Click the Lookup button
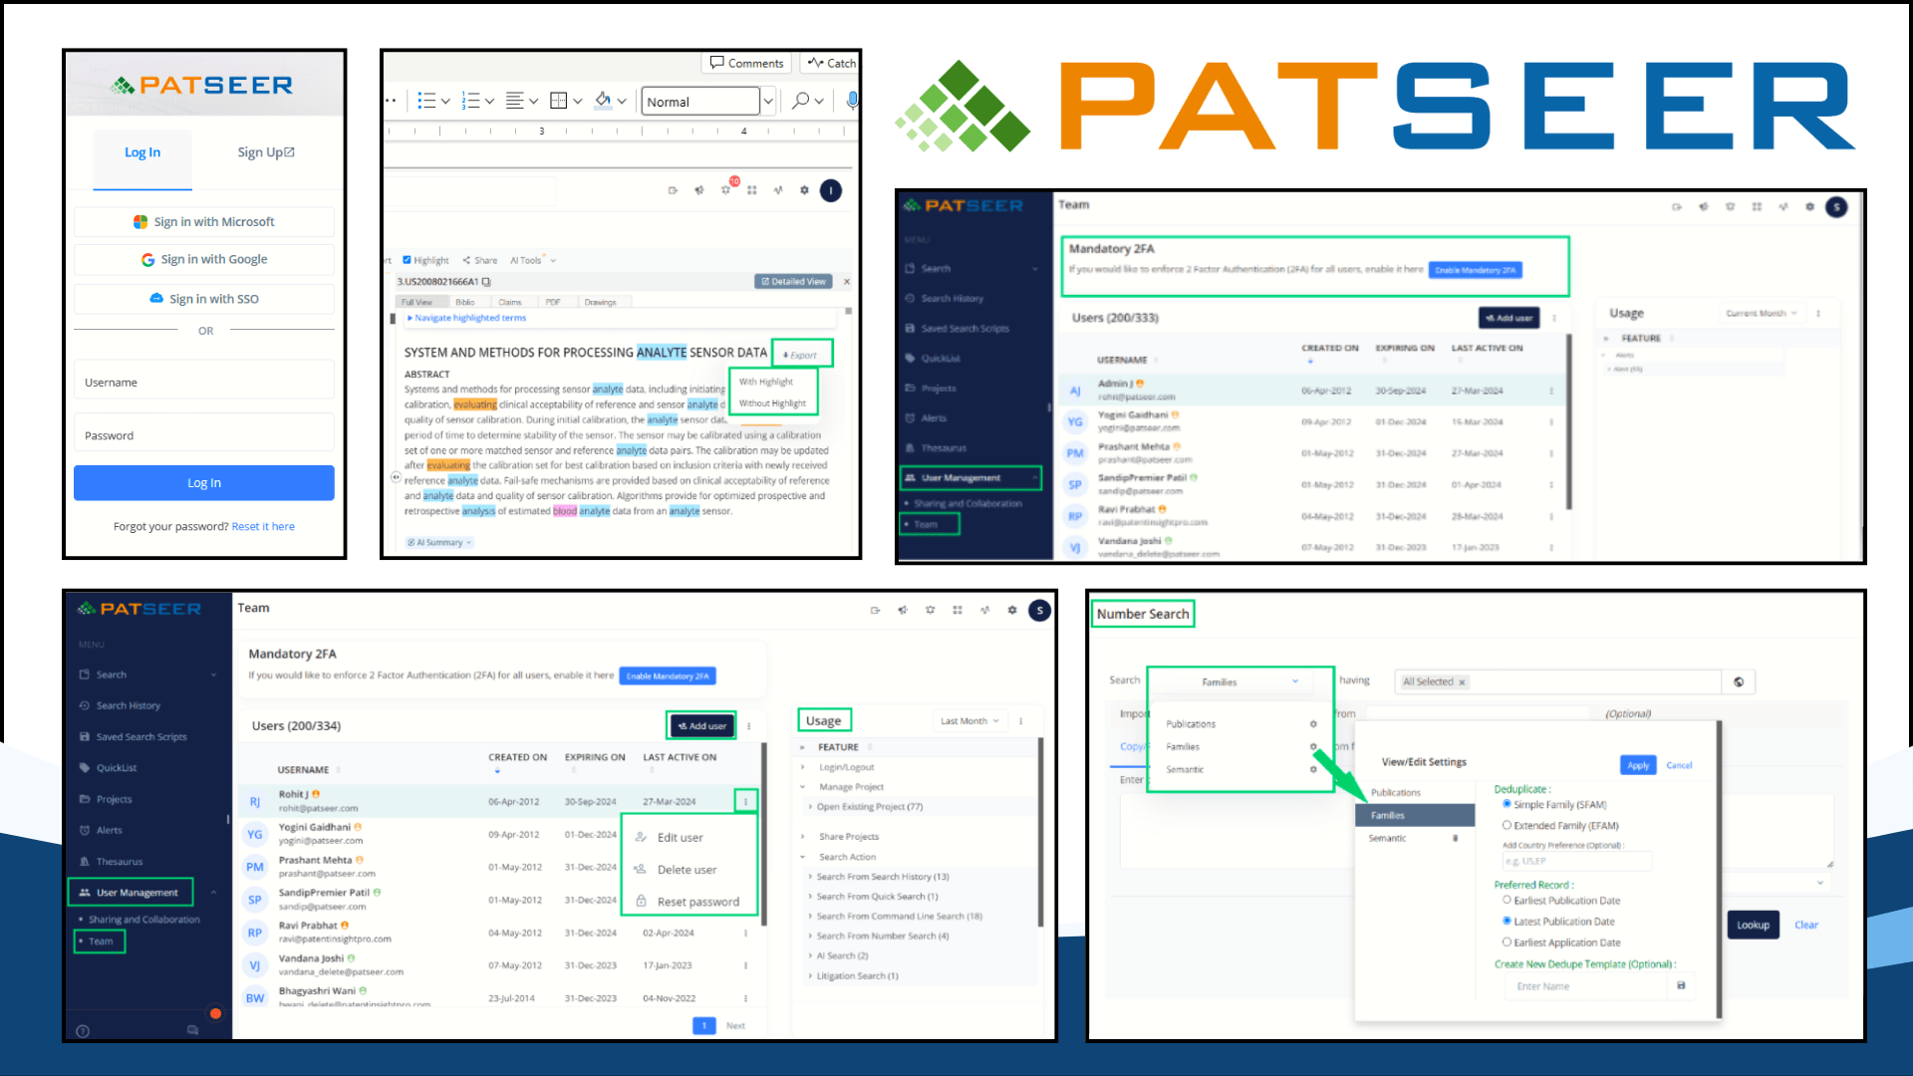This screenshot has height=1076, width=1913. click(1754, 925)
